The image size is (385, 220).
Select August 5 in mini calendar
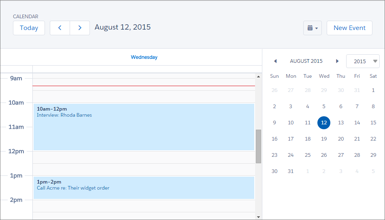tap(324, 107)
